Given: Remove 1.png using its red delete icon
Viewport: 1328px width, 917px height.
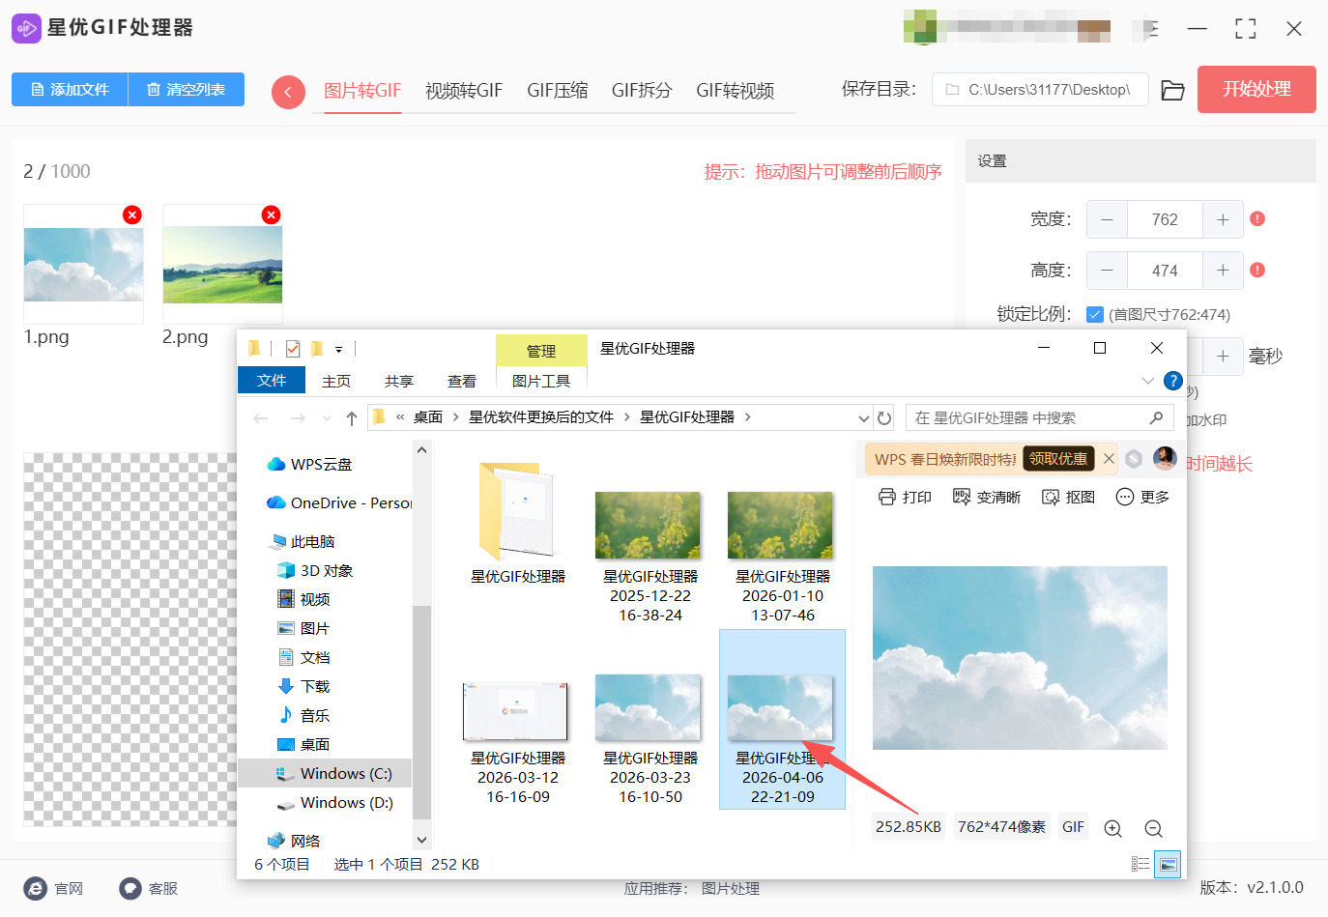Looking at the screenshot, I should pos(132,215).
